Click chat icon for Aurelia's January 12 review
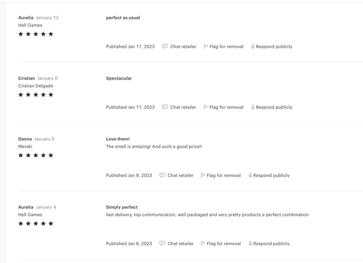 pos(165,47)
